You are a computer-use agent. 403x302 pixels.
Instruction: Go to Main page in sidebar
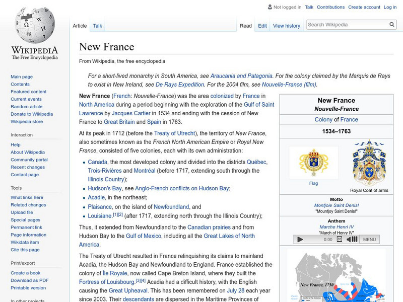pyautogui.click(x=22, y=77)
